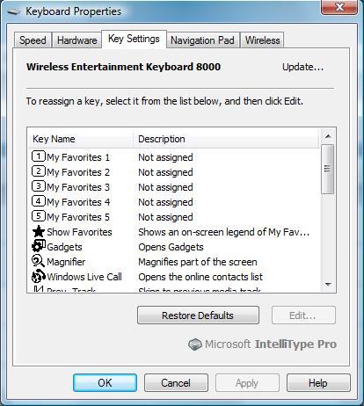
Task: Click the Windows Live Call icon
Action: click(x=39, y=276)
